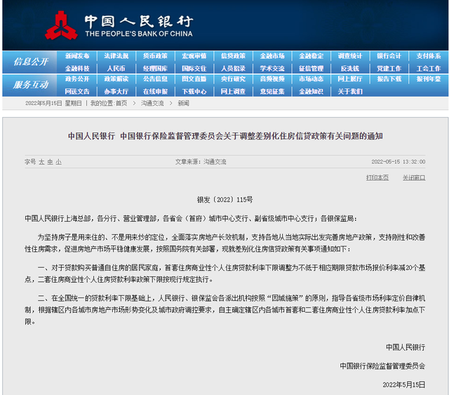Open the 信息公开 section banner
449x395 pixels.
[x=31, y=62]
